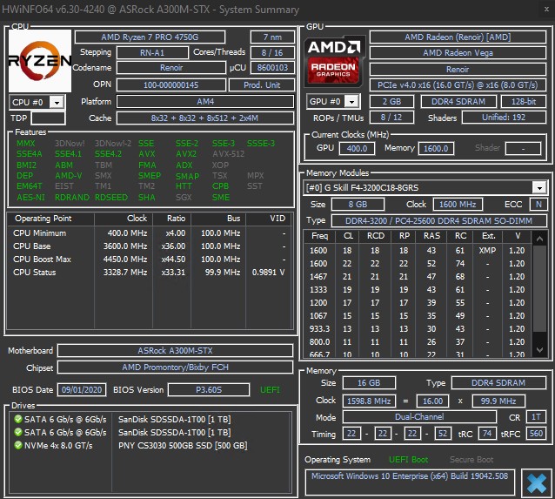Click the ECC value 'N'
Image resolution: width=555 pixels, height=499 pixels.
pyautogui.click(x=538, y=205)
